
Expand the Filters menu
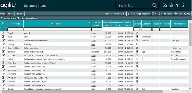coord(132,14)
